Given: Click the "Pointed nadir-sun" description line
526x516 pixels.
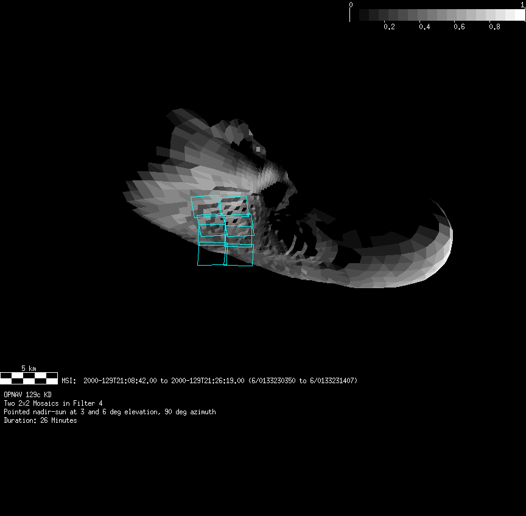Looking at the screenshot, I should click(x=110, y=412).
